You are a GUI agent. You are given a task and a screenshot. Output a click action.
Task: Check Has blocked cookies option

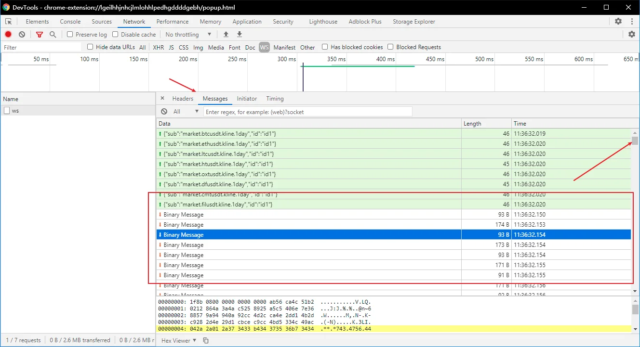click(325, 47)
